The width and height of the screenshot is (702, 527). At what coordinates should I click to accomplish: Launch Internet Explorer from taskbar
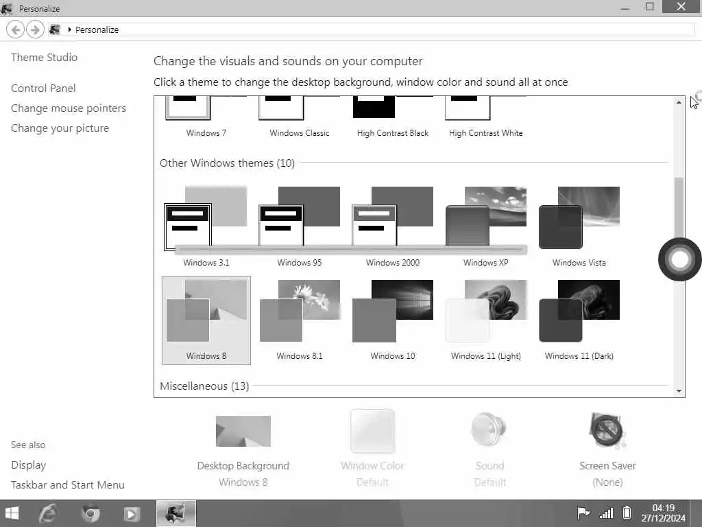[x=48, y=513]
